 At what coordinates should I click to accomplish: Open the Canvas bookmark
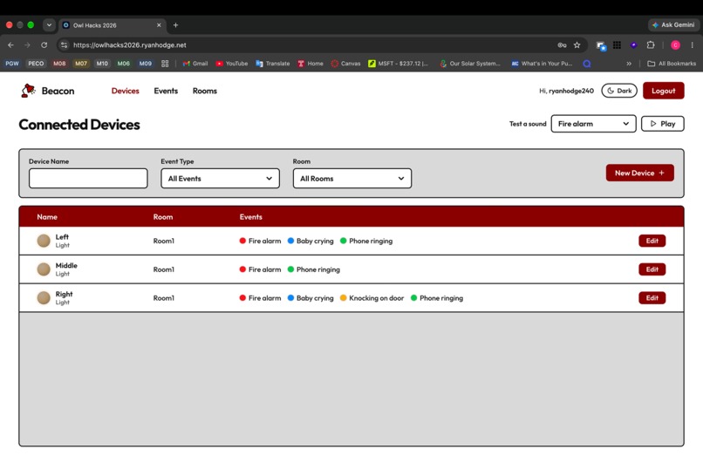point(345,64)
